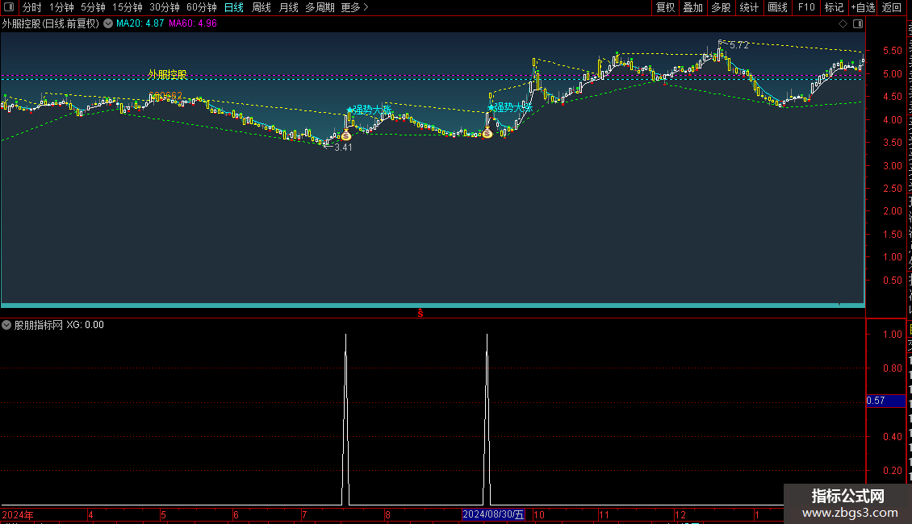The image size is (912, 524).
Task: Toggle the side panel icon near the price axis
Action: 858,23
